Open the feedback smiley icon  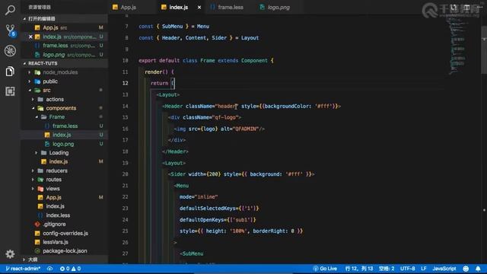tap(466, 269)
